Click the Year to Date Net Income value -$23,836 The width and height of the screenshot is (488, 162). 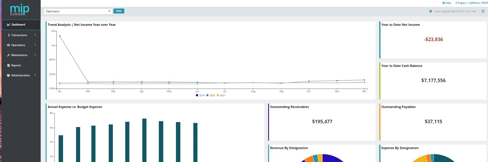tap(433, 39)
